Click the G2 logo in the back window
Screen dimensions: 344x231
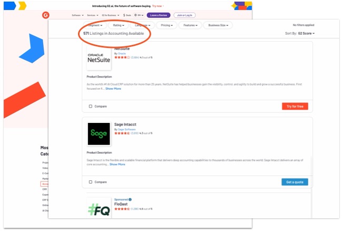point(46,15)
